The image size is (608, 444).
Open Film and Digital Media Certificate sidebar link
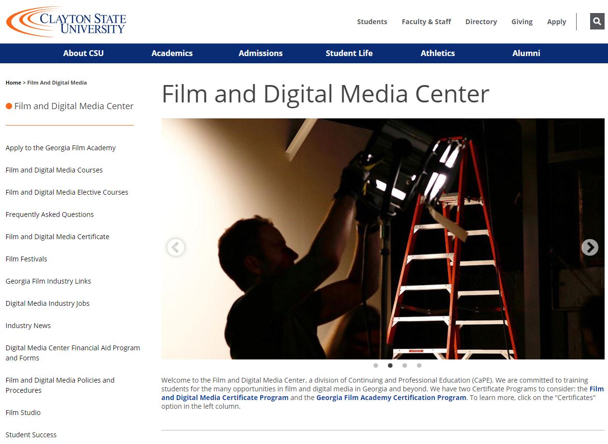tap(57, 237)
